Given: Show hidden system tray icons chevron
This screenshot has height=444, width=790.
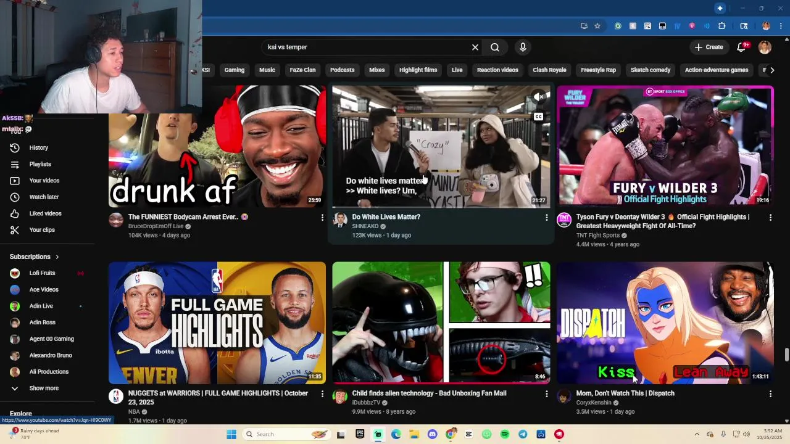Looking at the screenshot, I should [697, 434].
